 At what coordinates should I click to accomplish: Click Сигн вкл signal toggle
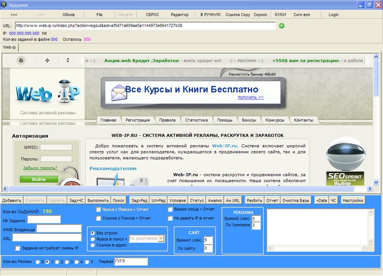(301, 15)
